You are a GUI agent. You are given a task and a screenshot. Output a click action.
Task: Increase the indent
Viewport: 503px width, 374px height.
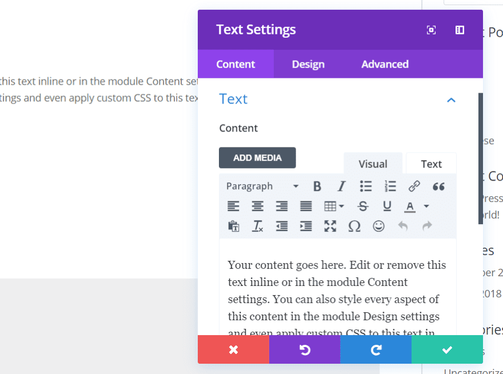click(306, 226)
